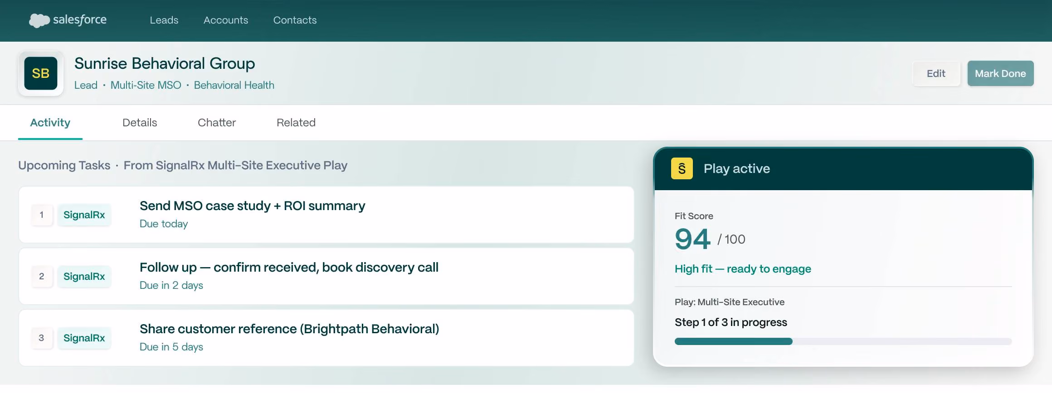Click the SignalRx yellow S icon
The width and height of the screenshot is (1052, 393).
click(x=682, y=168)
